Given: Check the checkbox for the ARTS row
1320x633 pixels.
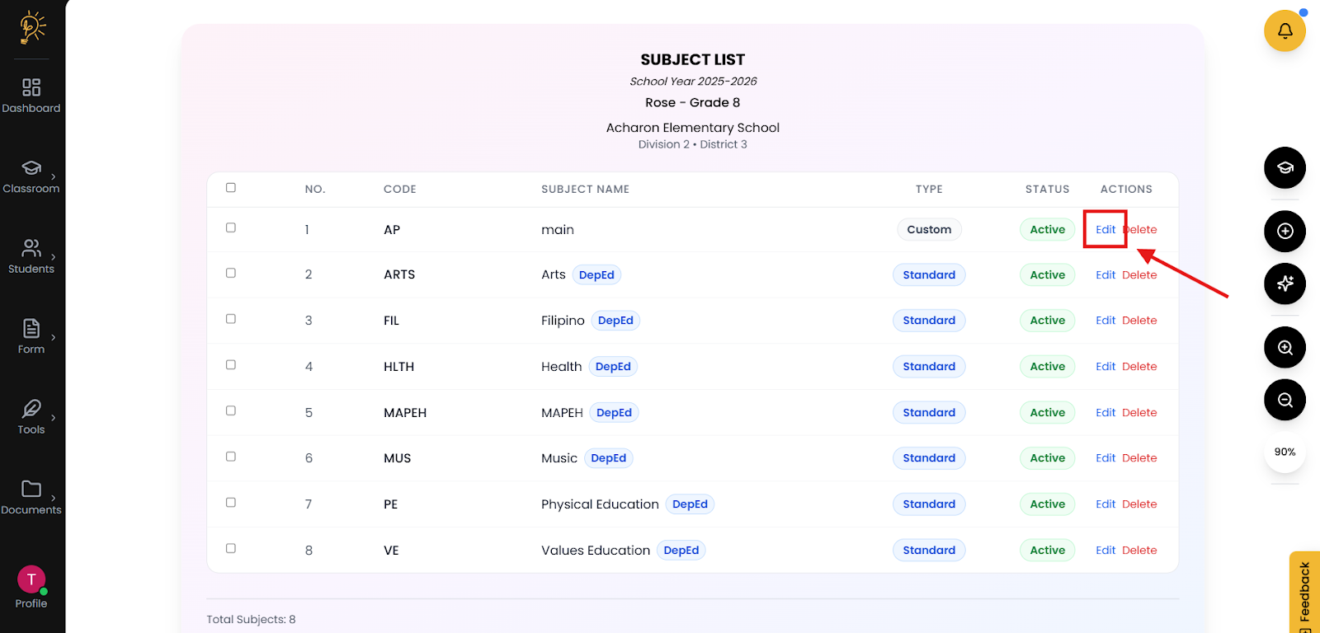Looking at the screenshot, I should tap(231, 273).
